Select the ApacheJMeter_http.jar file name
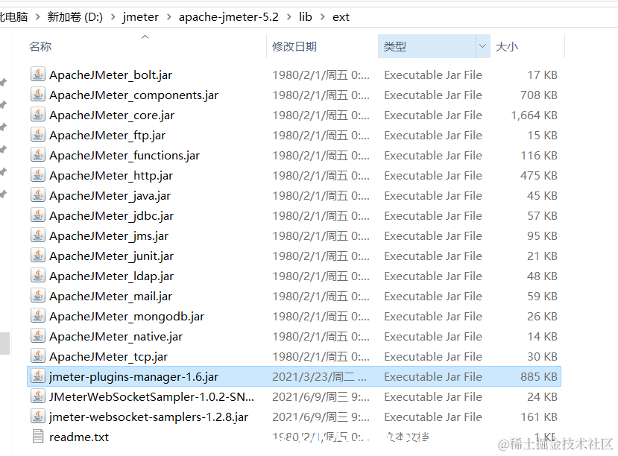This screenshot has width=618, height=456. pos(111,175)
